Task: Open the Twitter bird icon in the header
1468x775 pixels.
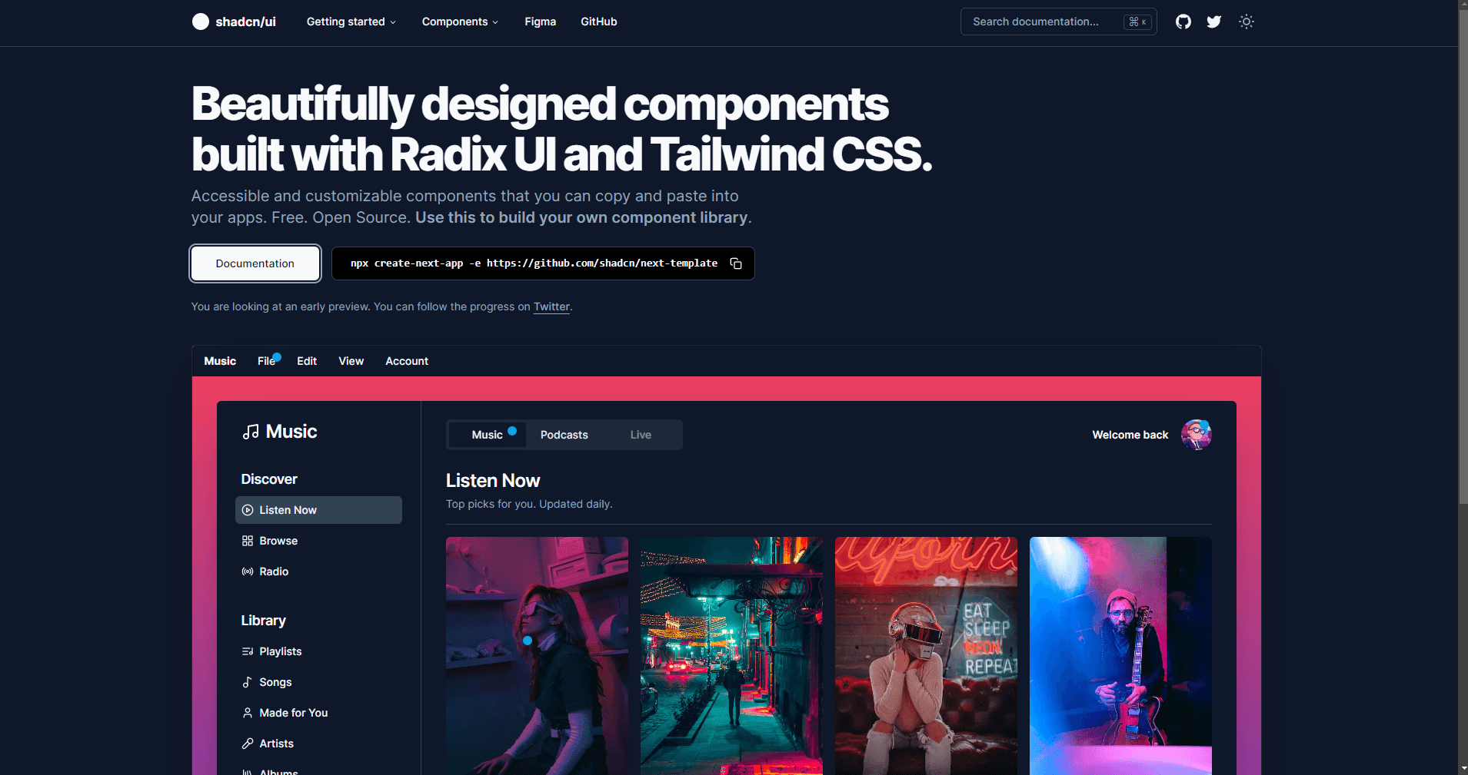Action: click(x=1214, y=22)
